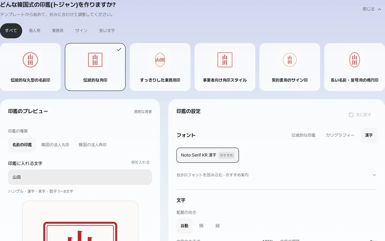385x241 pixels.
Task: Select the サイン category filter
Action: point(81,31)
